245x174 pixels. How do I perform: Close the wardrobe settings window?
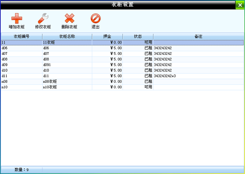coord(240,5)
